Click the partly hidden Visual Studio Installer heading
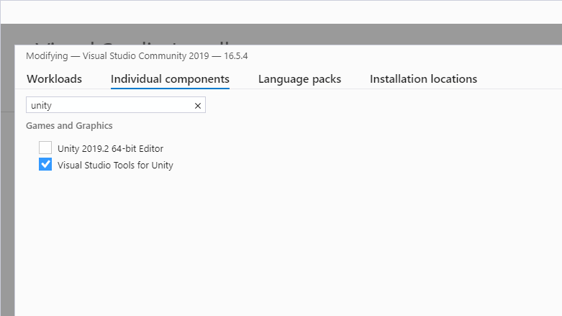 click(132, 42)
